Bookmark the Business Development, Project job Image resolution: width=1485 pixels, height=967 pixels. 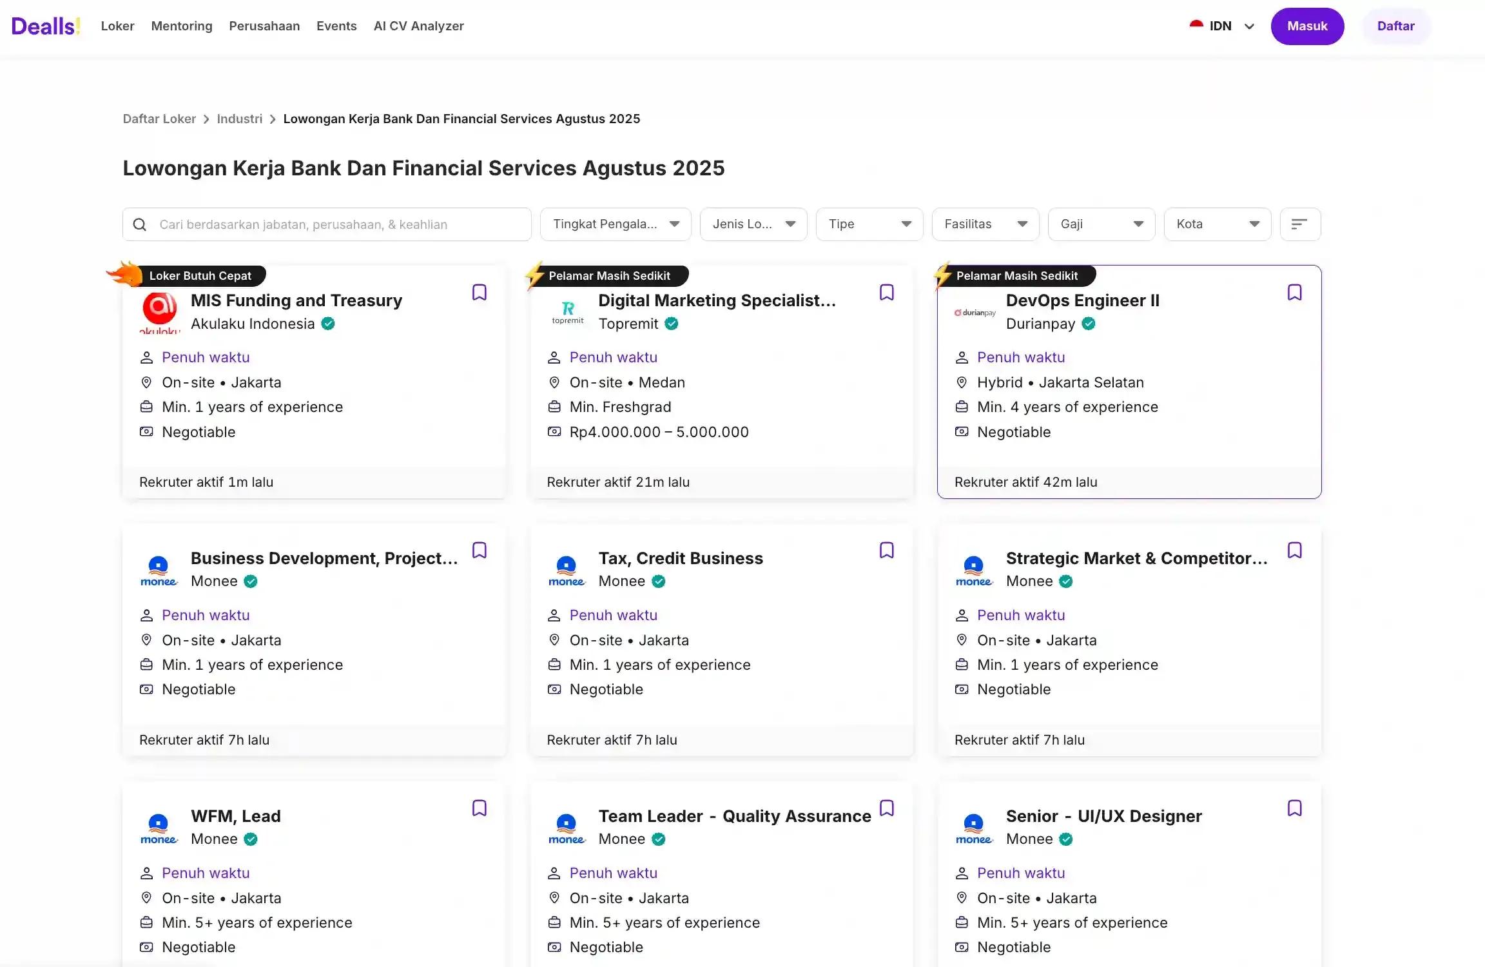(x=479, y=550)
